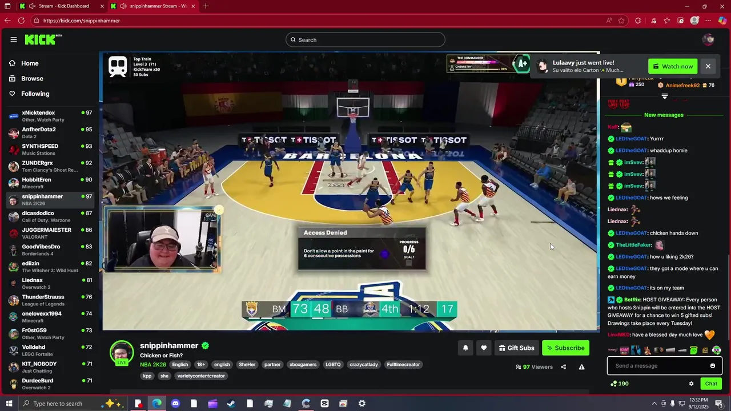Click the Kick search field
The width and height of the screenshot is (731, 411).
click(365, 40)
